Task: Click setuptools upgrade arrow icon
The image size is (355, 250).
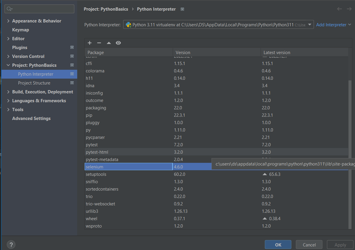Action: coord(265,174)
